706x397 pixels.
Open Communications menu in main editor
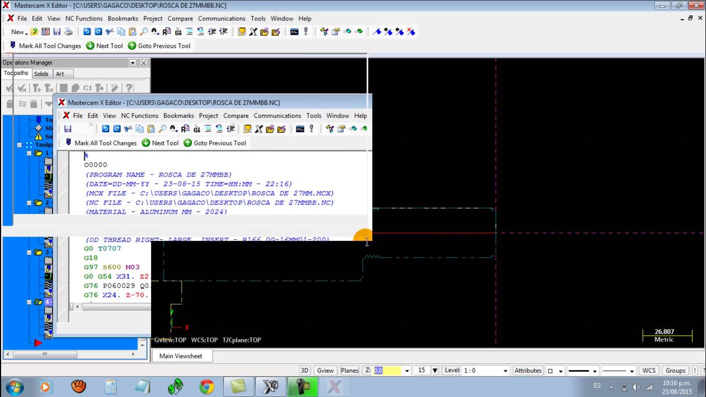[222, 18]
